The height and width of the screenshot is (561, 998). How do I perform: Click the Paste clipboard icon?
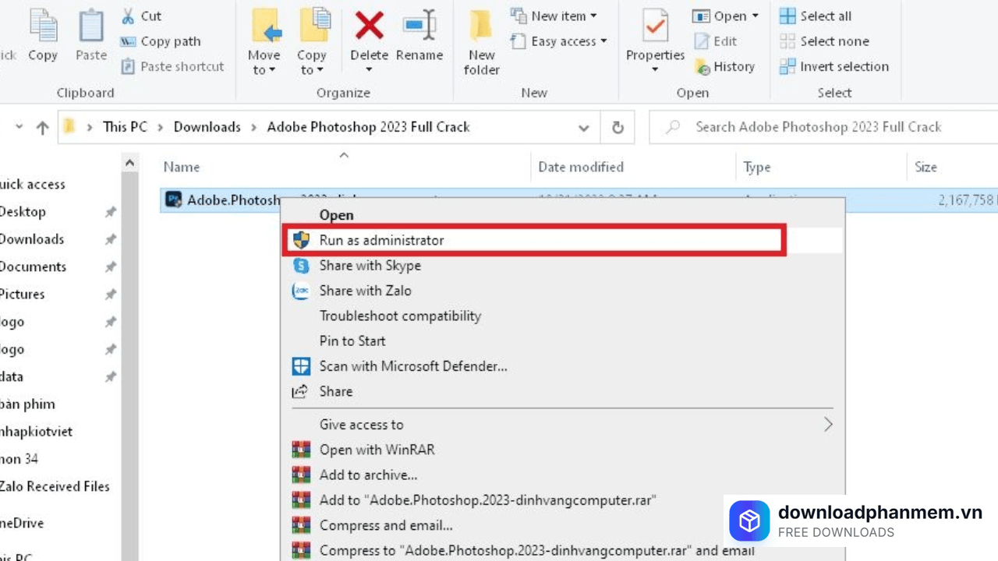(91, 30)
